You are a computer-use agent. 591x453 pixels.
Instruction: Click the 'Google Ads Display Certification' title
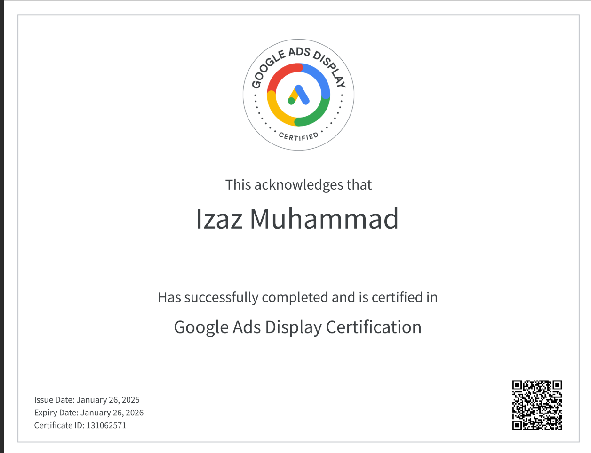[297, 327]
